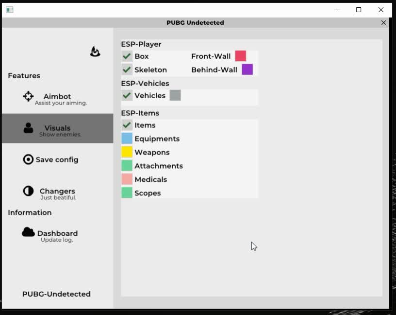The height and width of the screenshot is (315, 396).
Task: Open the Dashboard update log section
Action: [x=57, y=233]
